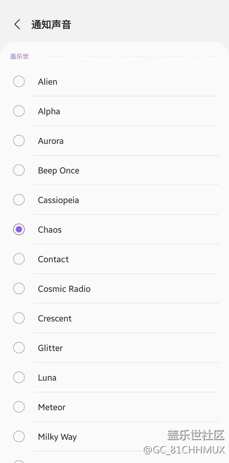This screenshot has height=463, width=229.
Task: Tap the back arrow icon
Action: pyautogui.click(x=17, y=24)
